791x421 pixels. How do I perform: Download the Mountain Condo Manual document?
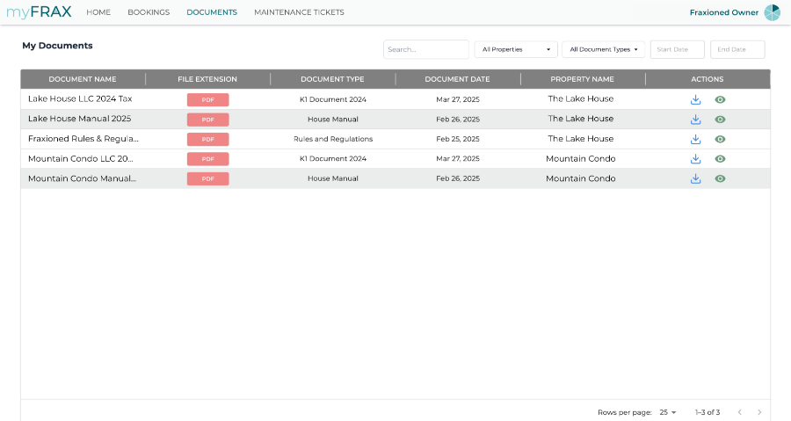click(695, 178)
